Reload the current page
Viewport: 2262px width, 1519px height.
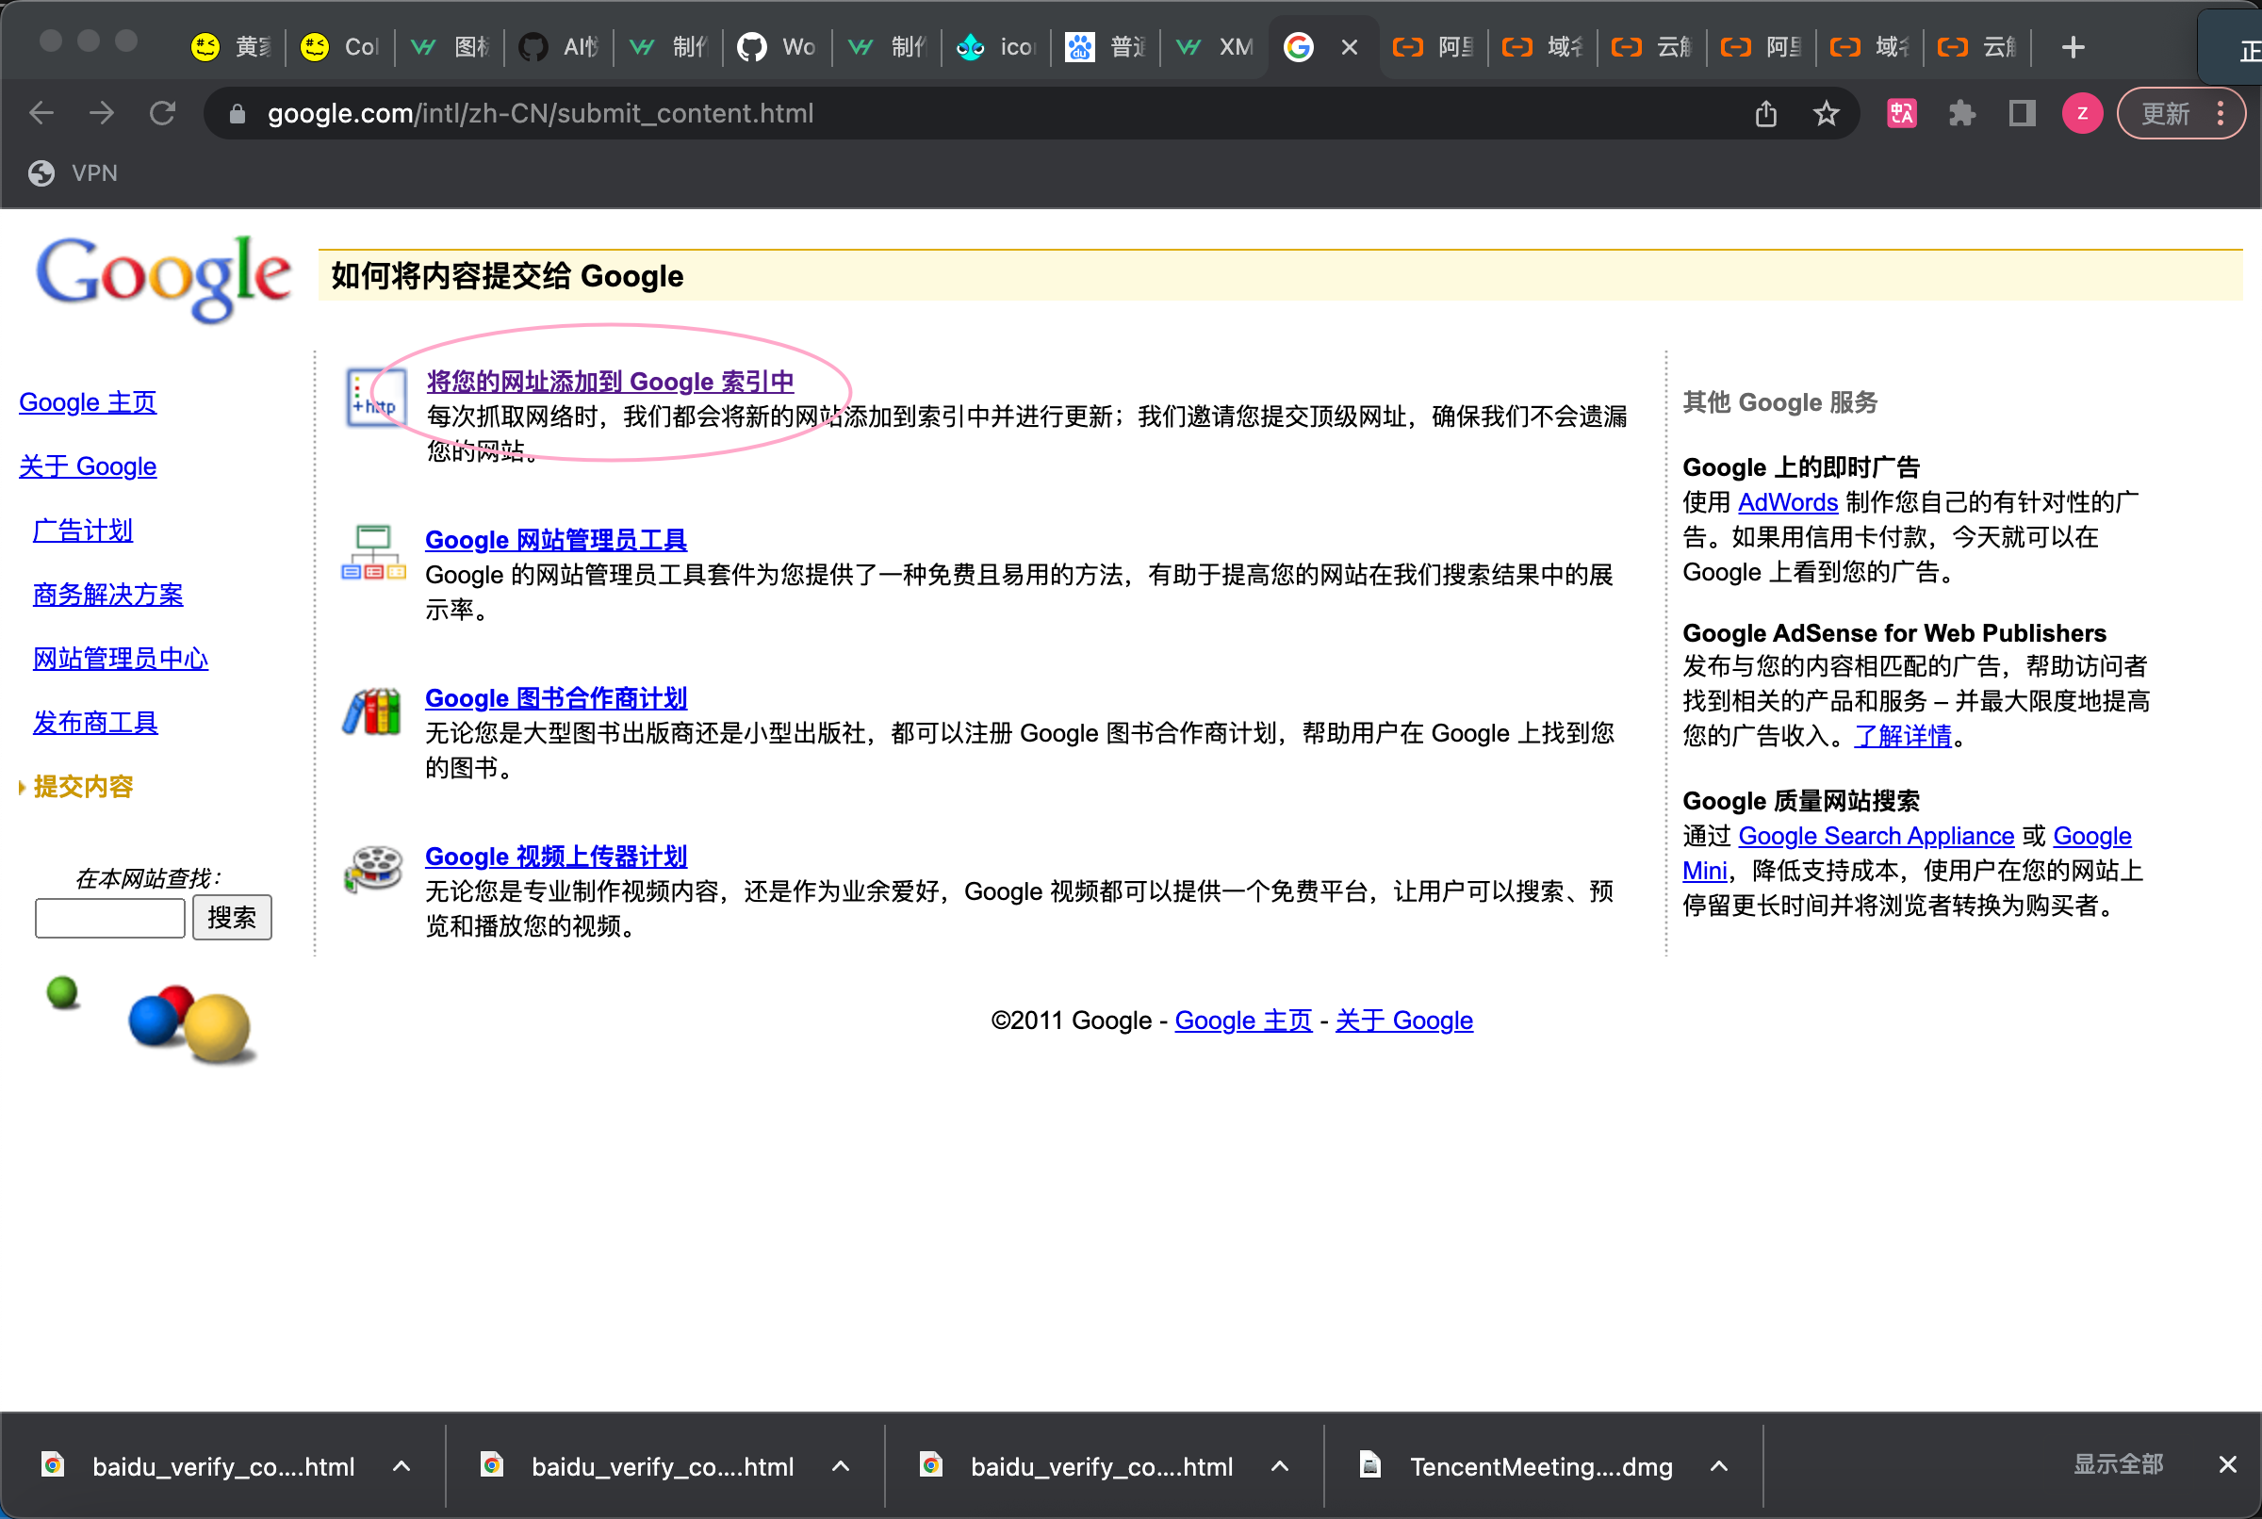tap(163, 113)
